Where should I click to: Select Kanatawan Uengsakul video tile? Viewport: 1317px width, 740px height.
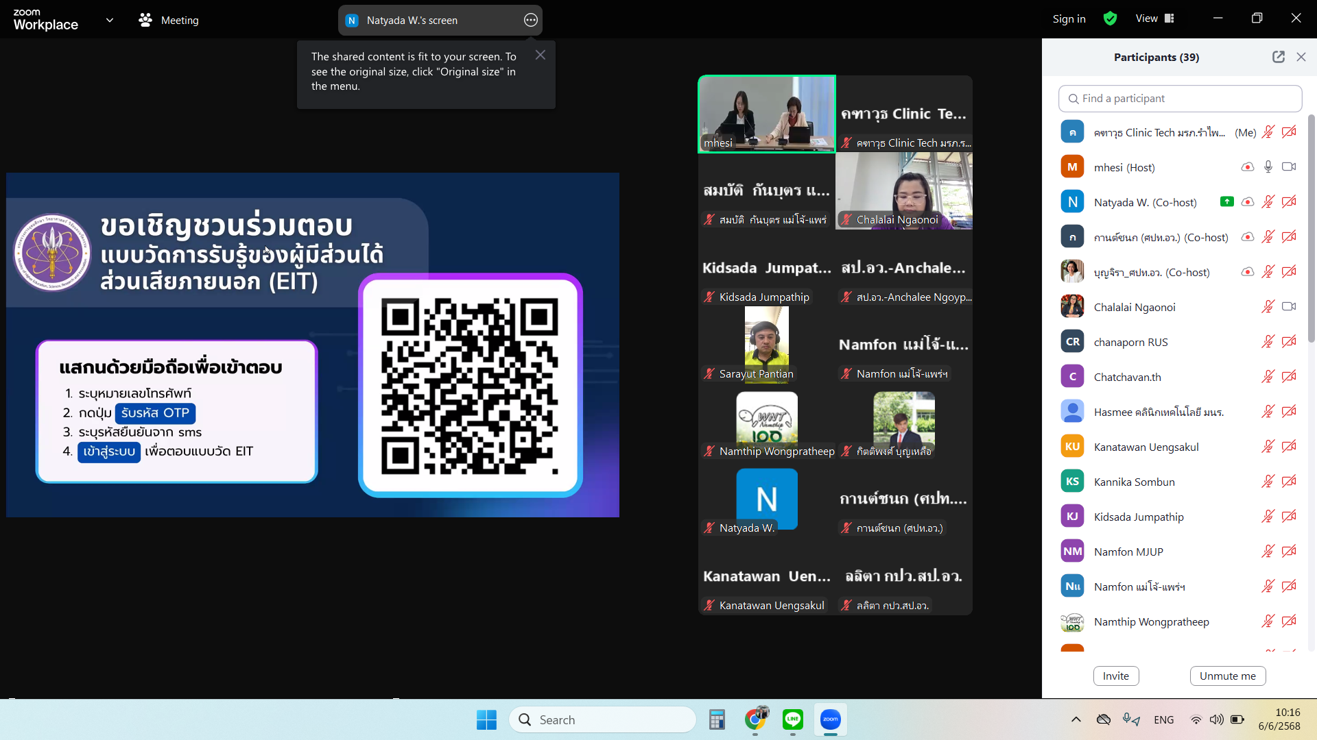pyautogui.click(x=766, y=576)
